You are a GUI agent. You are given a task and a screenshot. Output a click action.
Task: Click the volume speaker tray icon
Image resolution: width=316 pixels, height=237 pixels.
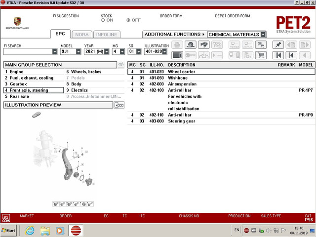(269, 231)
